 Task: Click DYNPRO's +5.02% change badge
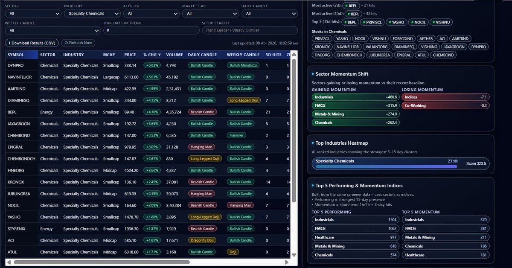pos(151,65)
